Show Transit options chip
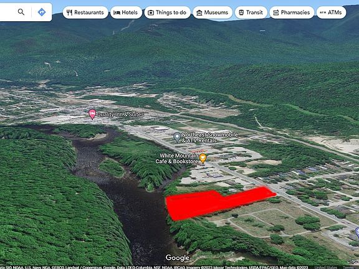The width and height of the screenshot is (359, 269). point(251,12)
